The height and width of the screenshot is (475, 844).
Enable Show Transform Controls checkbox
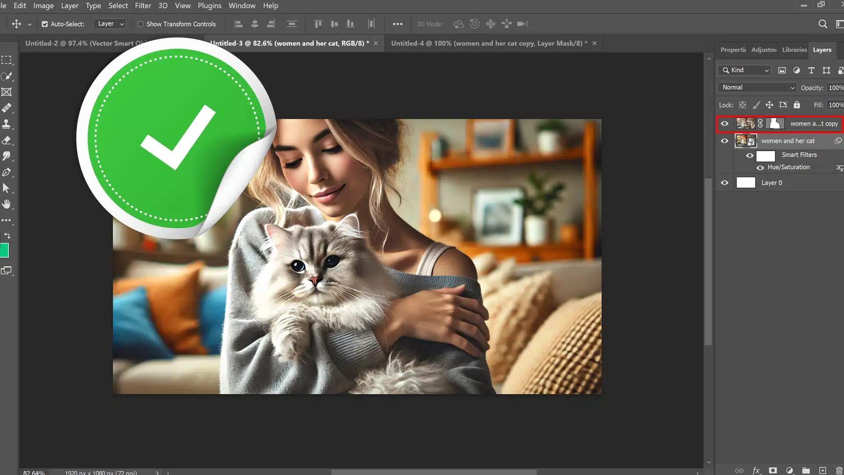[141, 24]
